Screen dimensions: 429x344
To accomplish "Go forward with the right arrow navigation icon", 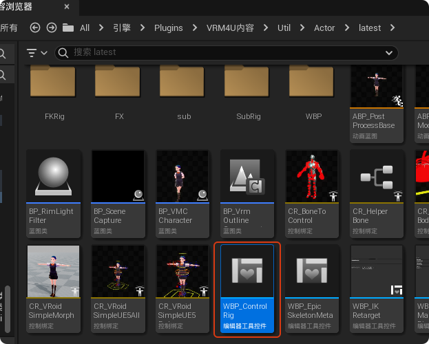I will (52, 28).
